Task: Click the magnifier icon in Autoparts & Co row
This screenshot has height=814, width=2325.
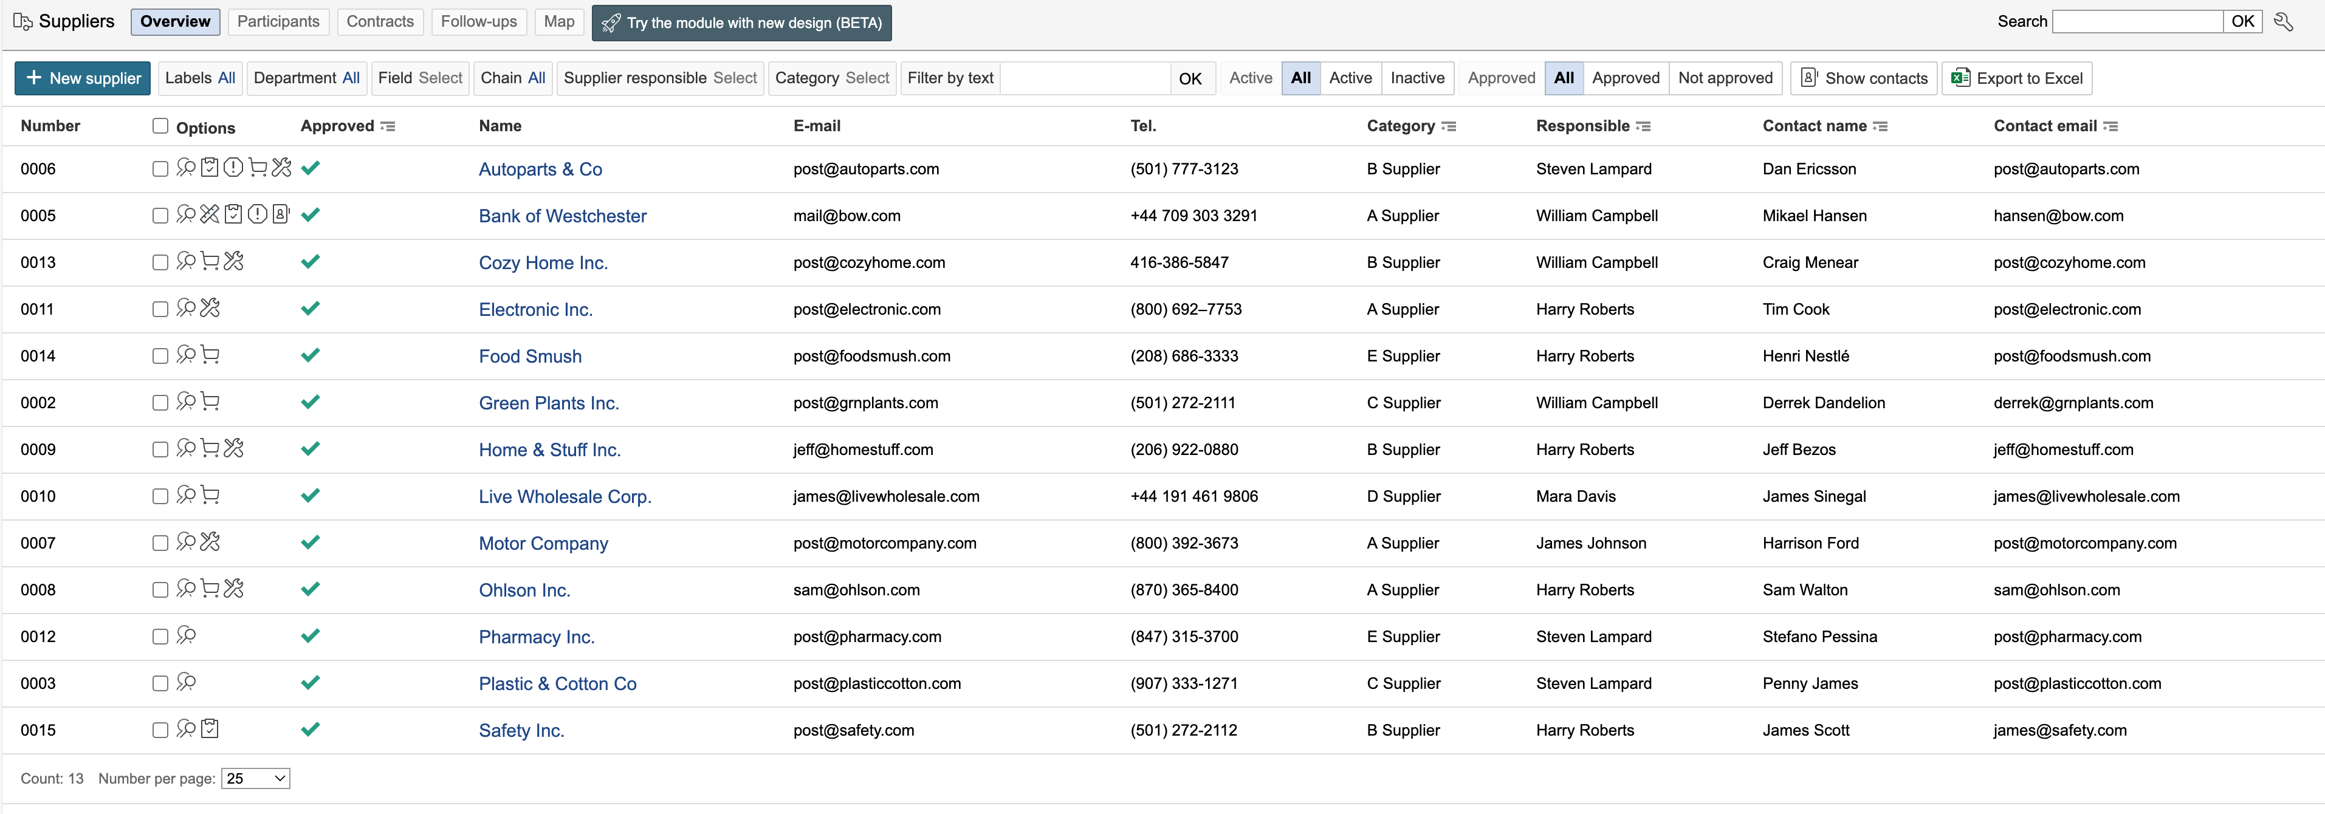Action: (x=186, y=168)
